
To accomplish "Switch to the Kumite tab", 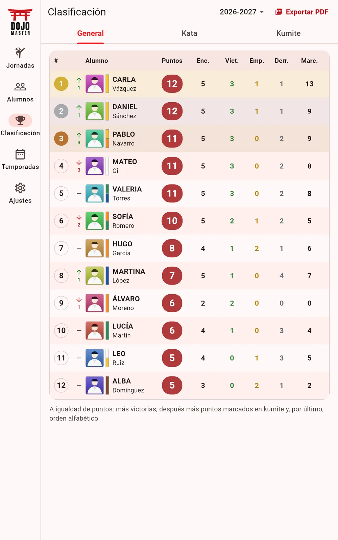I will pyautogui.click(x=288, y=33).
